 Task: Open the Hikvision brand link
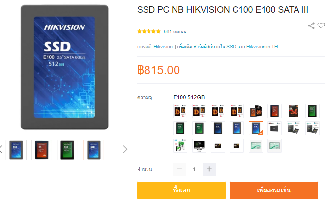click(163, 47)
